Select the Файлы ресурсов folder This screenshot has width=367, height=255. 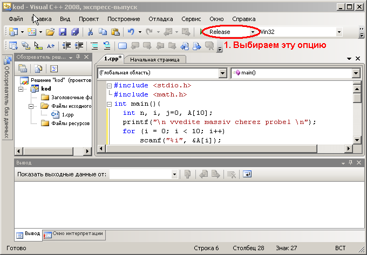pyautogui.click(x=71, y=123)
